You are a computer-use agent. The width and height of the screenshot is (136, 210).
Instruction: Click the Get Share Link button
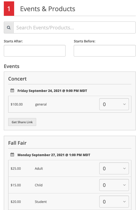(x=22, y=122)
